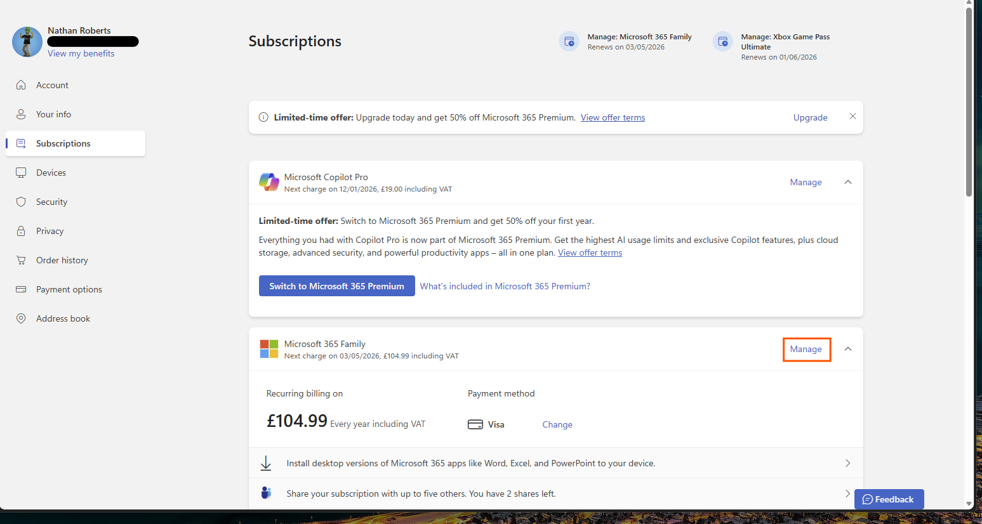Viewport: 982px width, 524px height.
Task: Click the scrollbar down arrow
Action: coord(969,504)
